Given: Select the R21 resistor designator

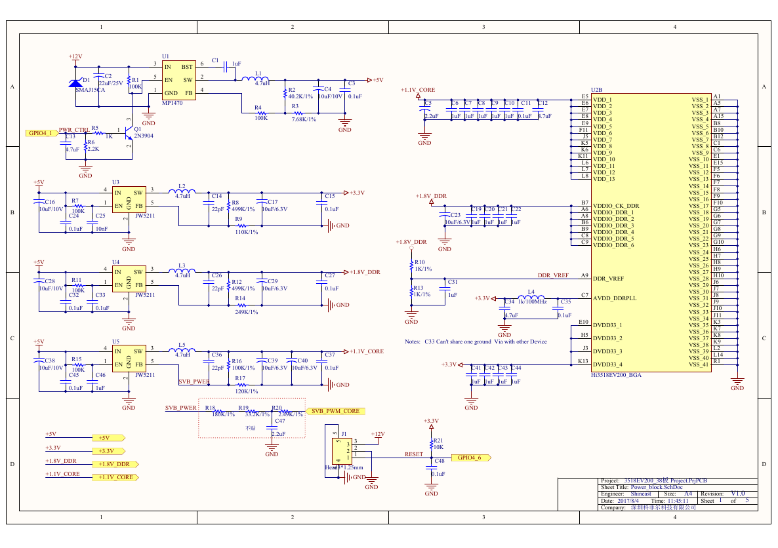Looking at the screenshot, I should (x=438, y=440).
